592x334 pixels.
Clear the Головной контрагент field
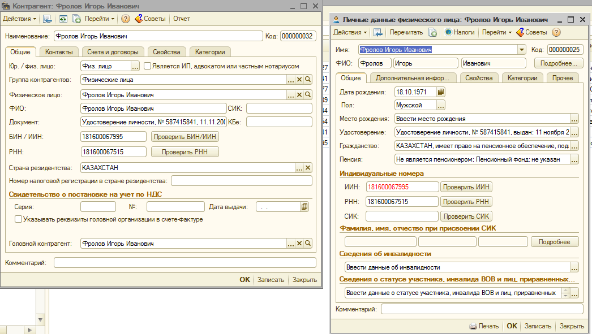[x=299, y=244]
